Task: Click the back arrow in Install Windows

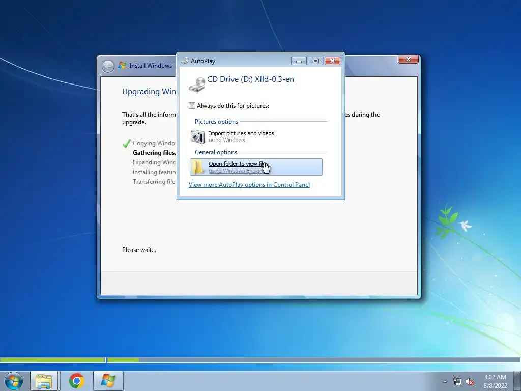Action: coord(108,66)
